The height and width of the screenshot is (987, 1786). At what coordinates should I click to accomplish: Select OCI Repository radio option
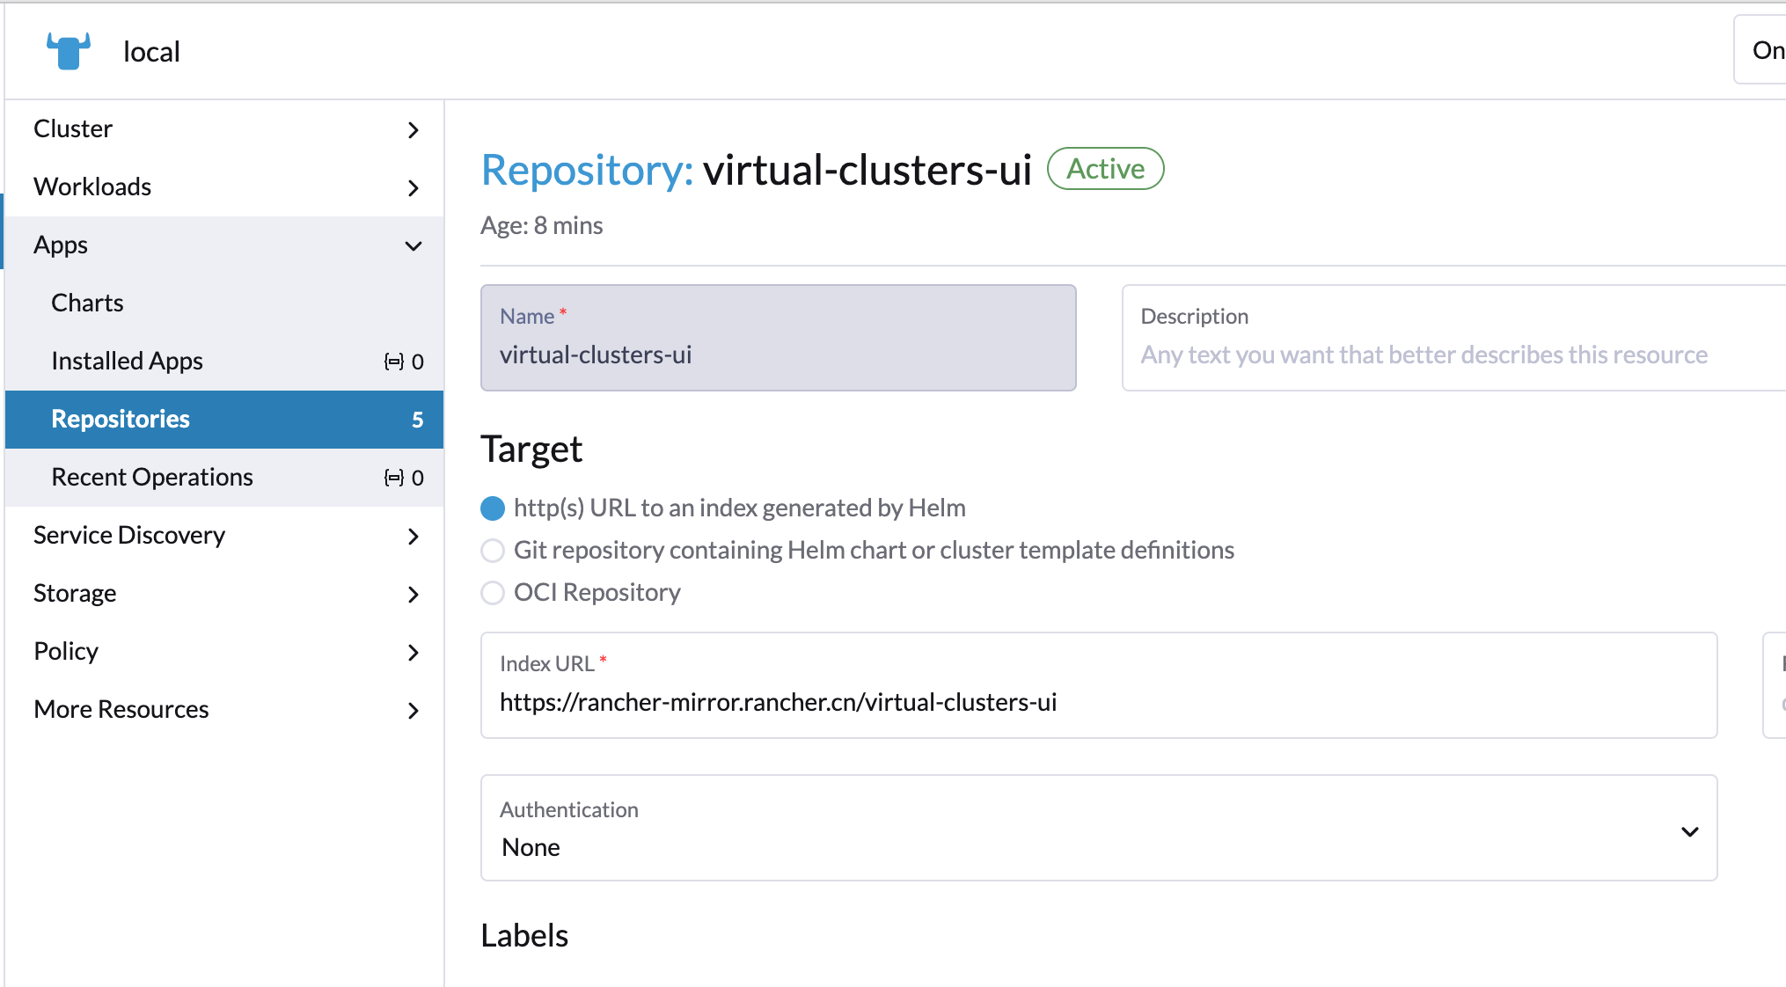[493, 593]
